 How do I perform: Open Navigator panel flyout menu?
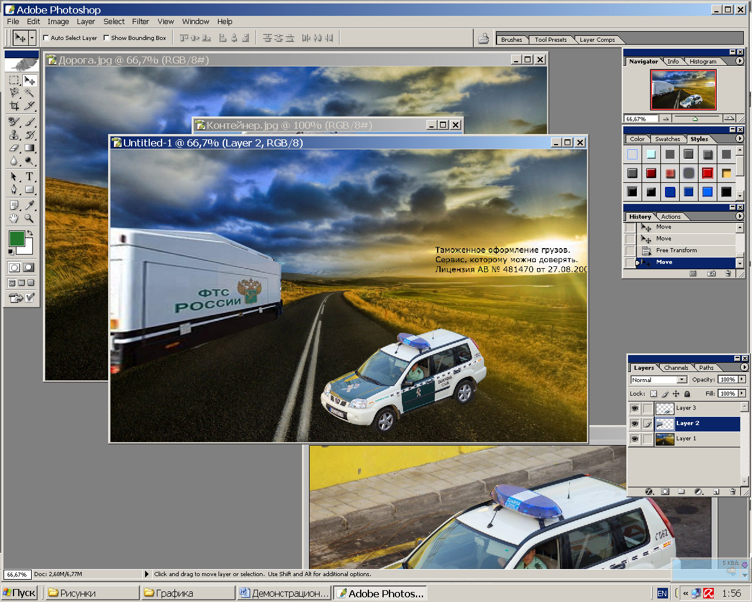pyautogui.click(x=740, y=61)
